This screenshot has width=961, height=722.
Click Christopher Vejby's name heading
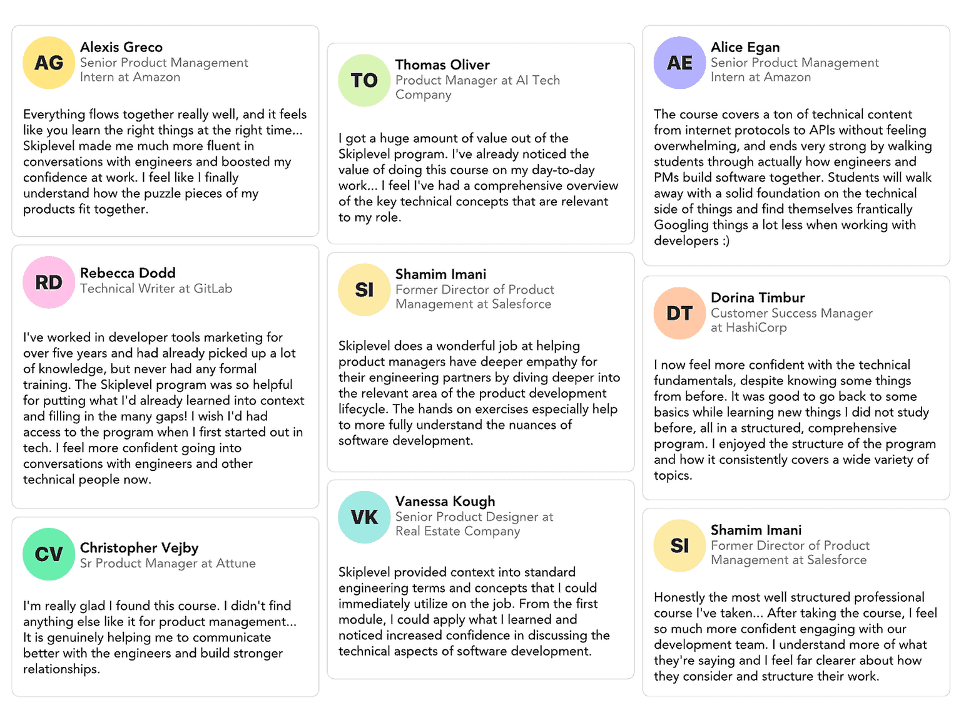coord(139,547)
